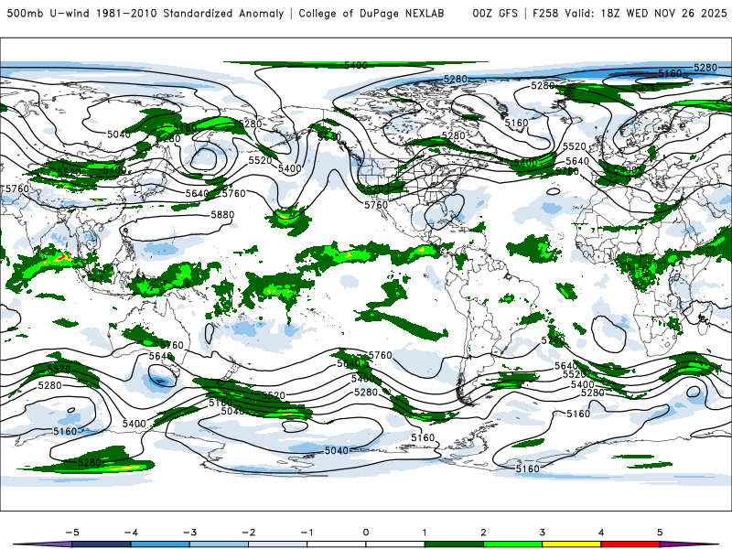
Task: Click the '-2' colorbar label
Action: click(x=248, y=533)
